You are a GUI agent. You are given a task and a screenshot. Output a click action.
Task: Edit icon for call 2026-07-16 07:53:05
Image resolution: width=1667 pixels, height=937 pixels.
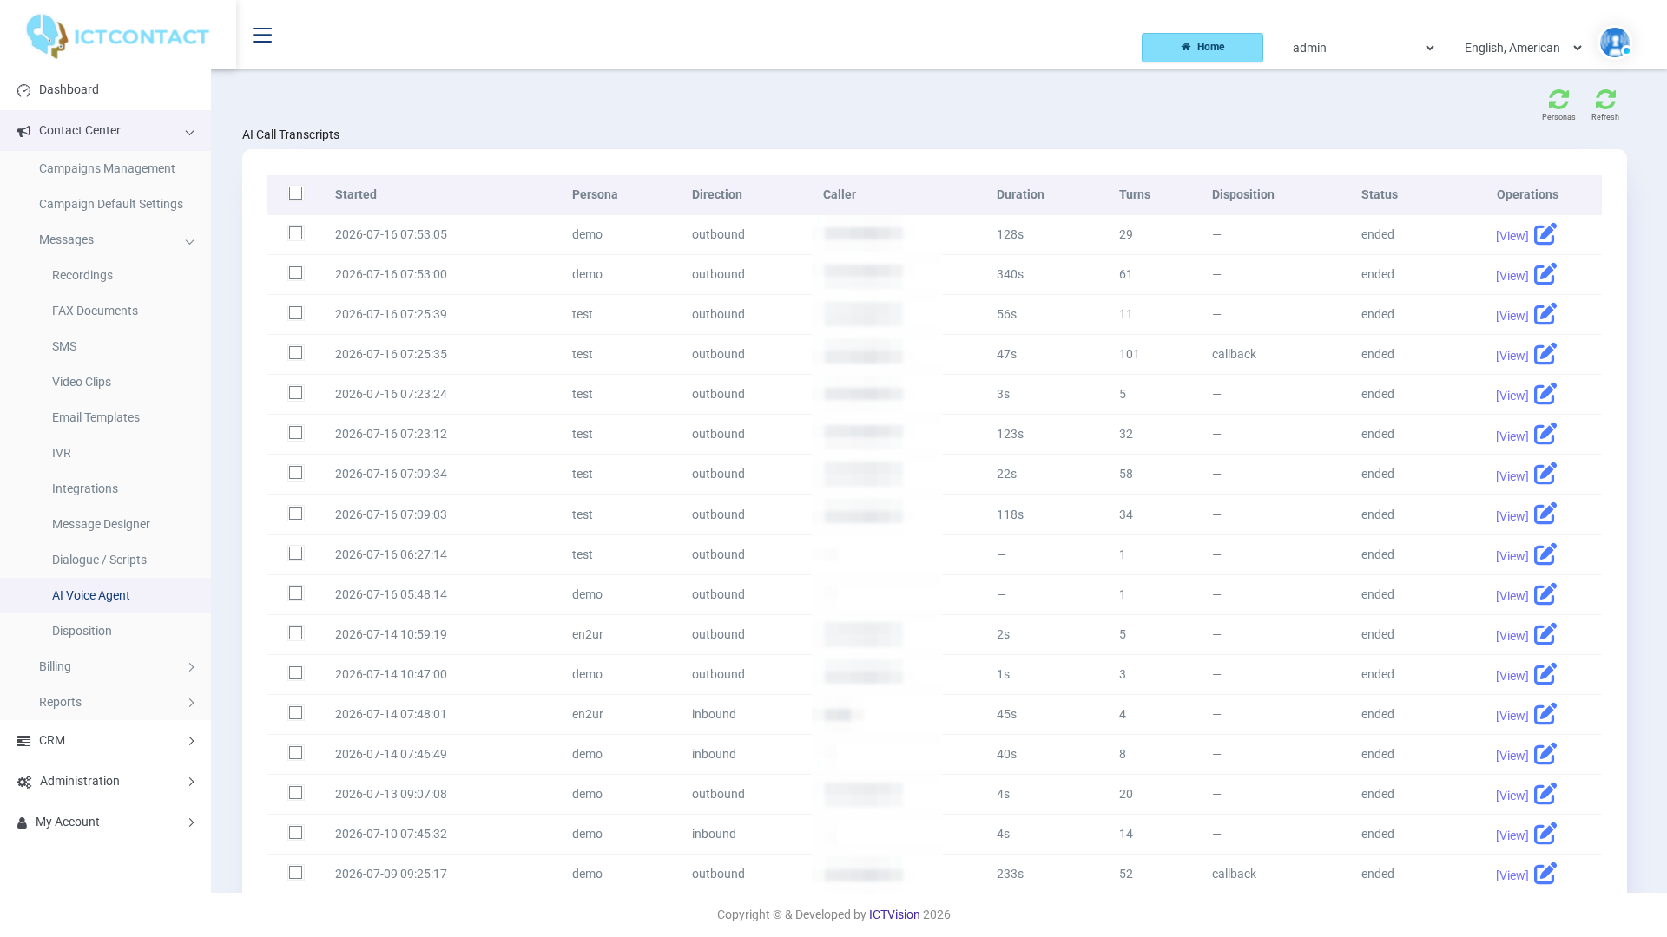(x=1545, y=234)
